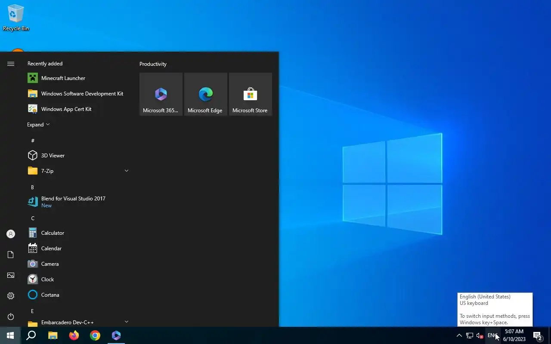Click the letter B section header
The width and height of the screenshot is (551, 344).
(32, 187)
